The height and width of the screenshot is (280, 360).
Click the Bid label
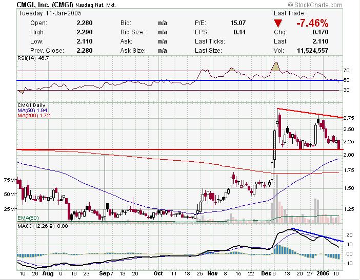click(126, 23)
